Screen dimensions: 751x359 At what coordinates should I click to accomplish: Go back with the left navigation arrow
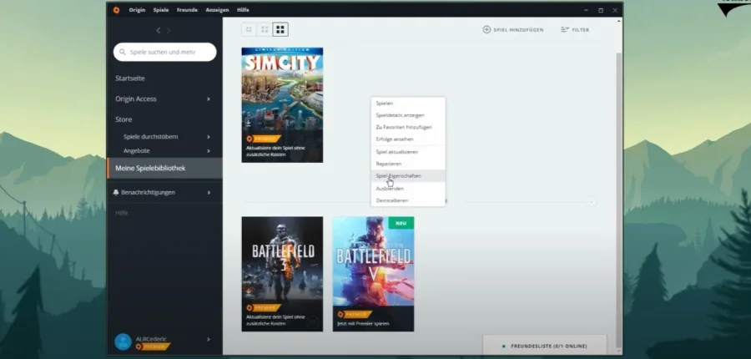(x=158, y=30)
